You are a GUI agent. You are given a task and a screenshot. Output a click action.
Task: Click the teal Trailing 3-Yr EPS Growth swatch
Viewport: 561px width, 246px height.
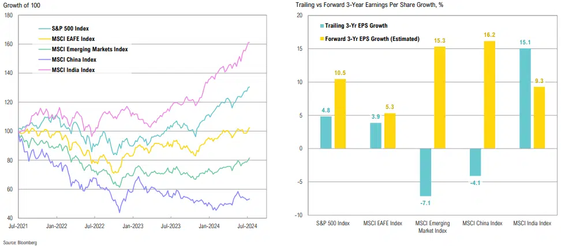322,26
